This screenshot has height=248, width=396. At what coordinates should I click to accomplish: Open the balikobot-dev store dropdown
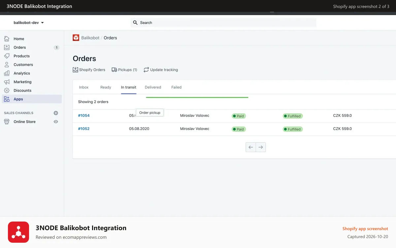click(x=29, y=23)
